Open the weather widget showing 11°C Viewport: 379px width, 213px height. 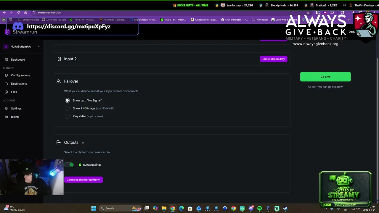14,208
